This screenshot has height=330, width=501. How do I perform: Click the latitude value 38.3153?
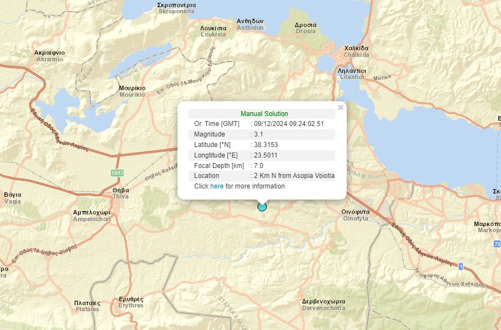[x=265, y=145]
